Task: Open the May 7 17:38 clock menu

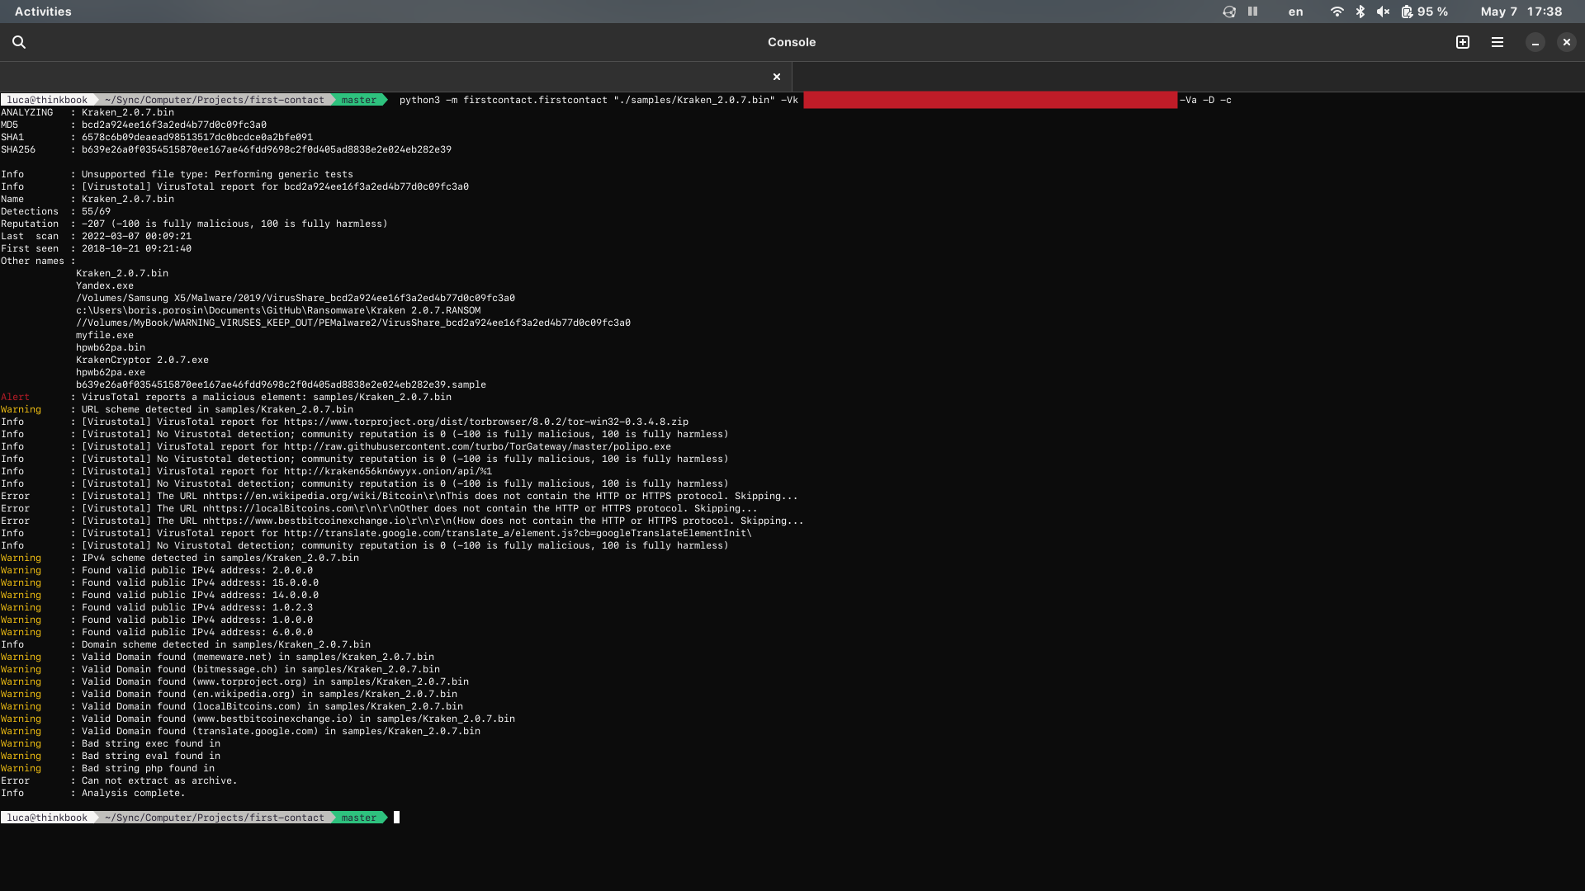Action: [x=1521, y=12]
